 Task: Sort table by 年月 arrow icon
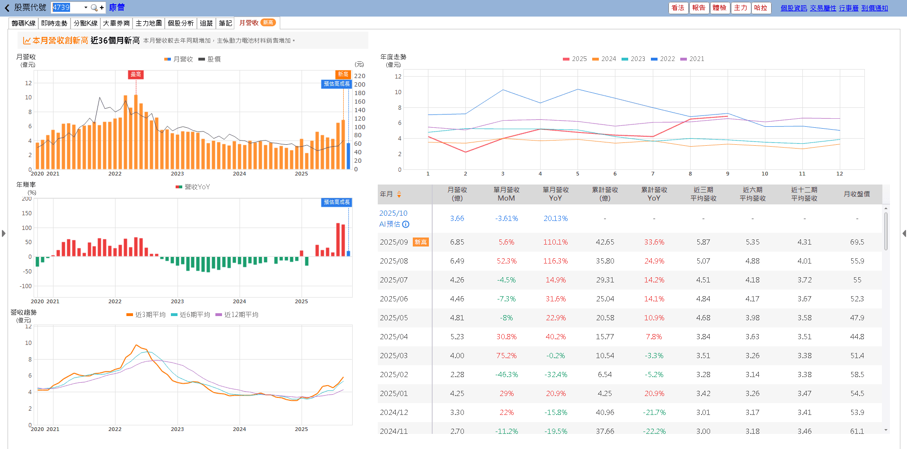pos(399,194)
